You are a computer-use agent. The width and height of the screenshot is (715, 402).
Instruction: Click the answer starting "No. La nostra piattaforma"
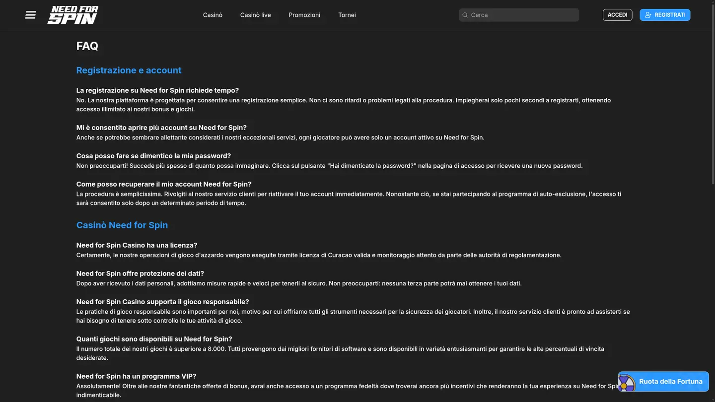click(x=344, y=105)
